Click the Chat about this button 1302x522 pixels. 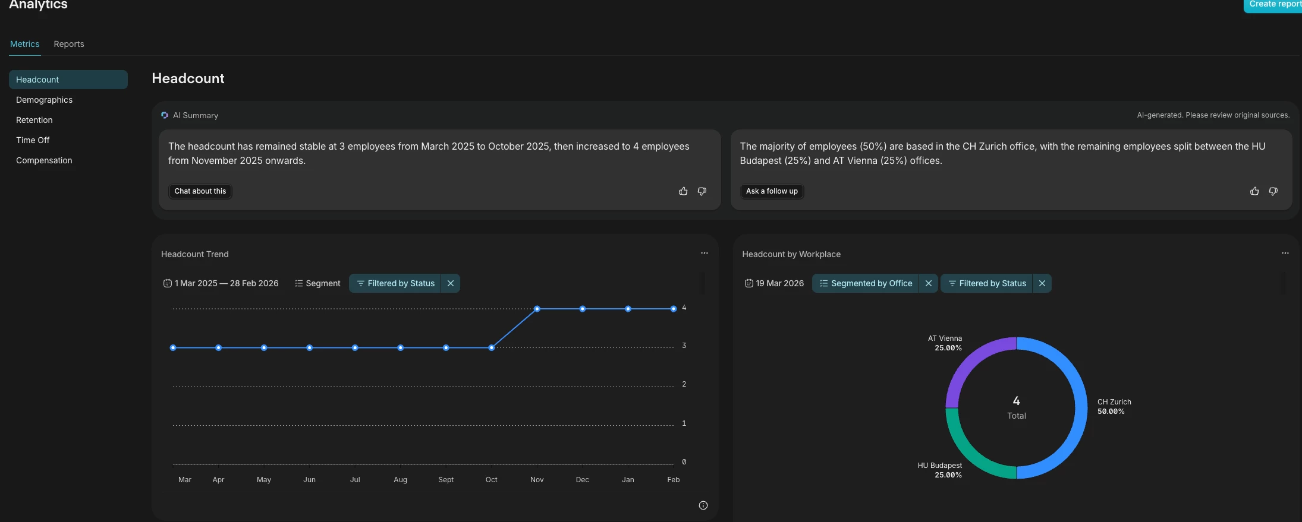[200, 191]
